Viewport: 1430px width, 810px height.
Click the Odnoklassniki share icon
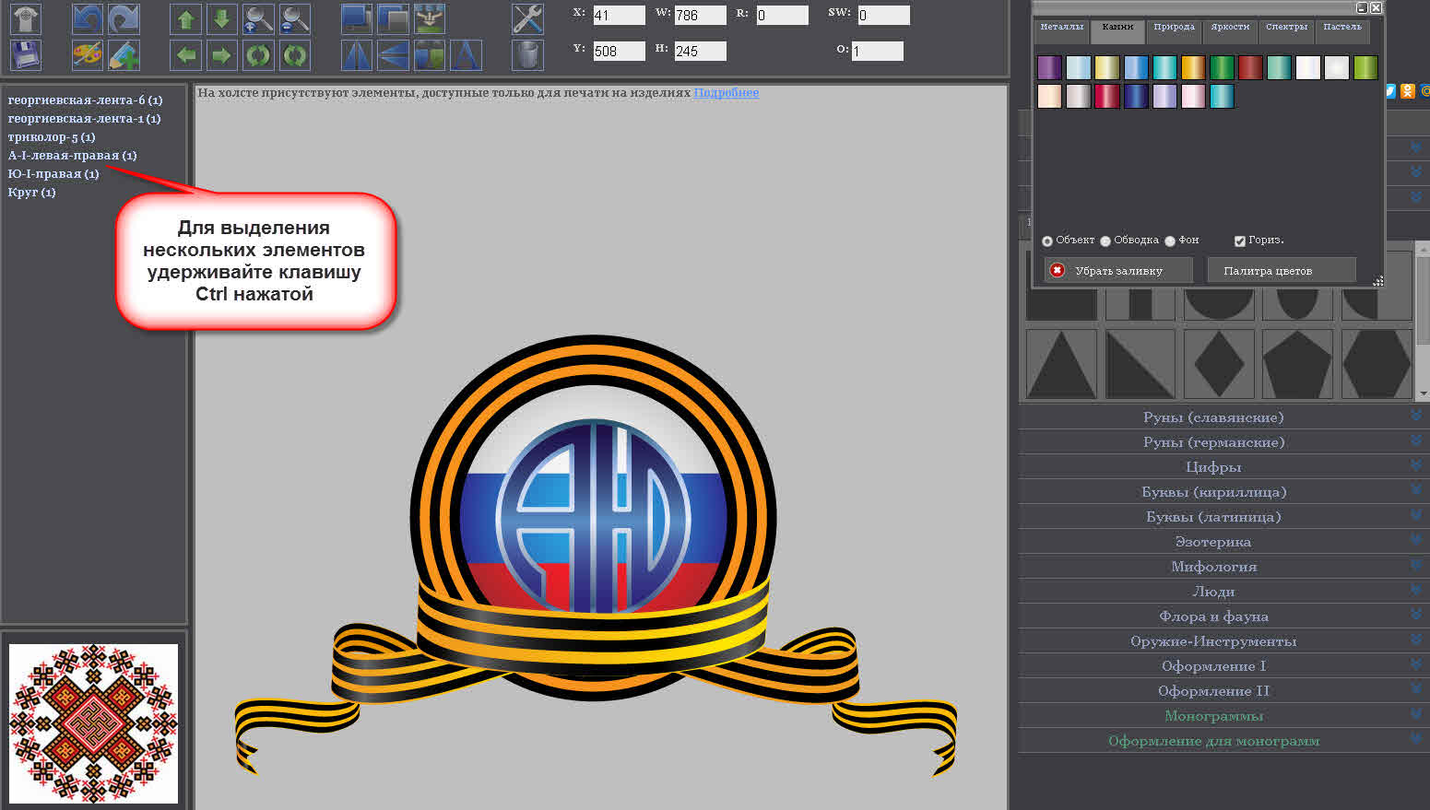pyautogui.click(x=1408, y=90)
